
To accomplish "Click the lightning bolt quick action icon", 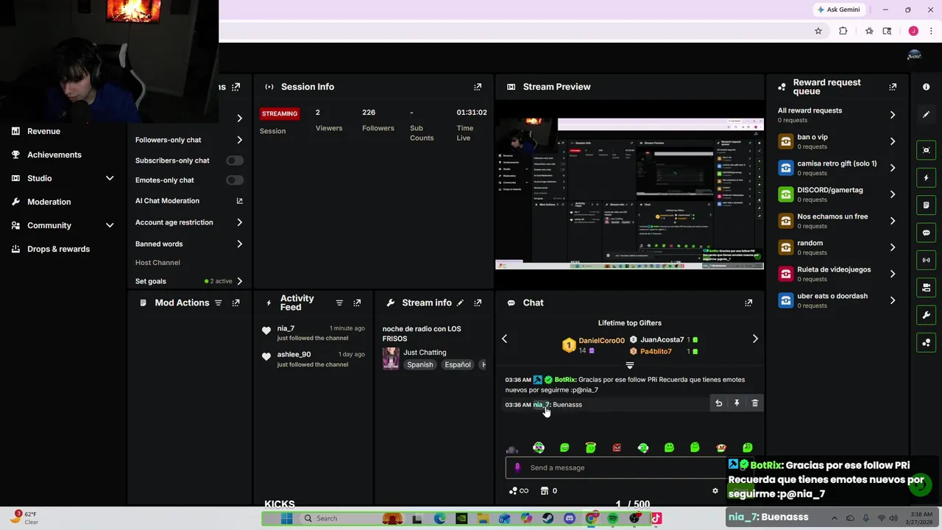I will pyautogui.click(x=926, y=177).
